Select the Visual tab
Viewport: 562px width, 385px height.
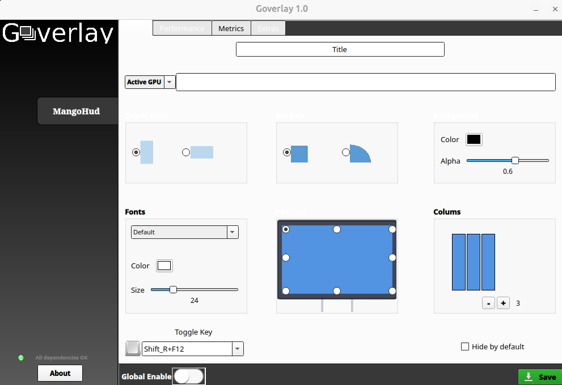pyautogui.click(x=136, y=28)
